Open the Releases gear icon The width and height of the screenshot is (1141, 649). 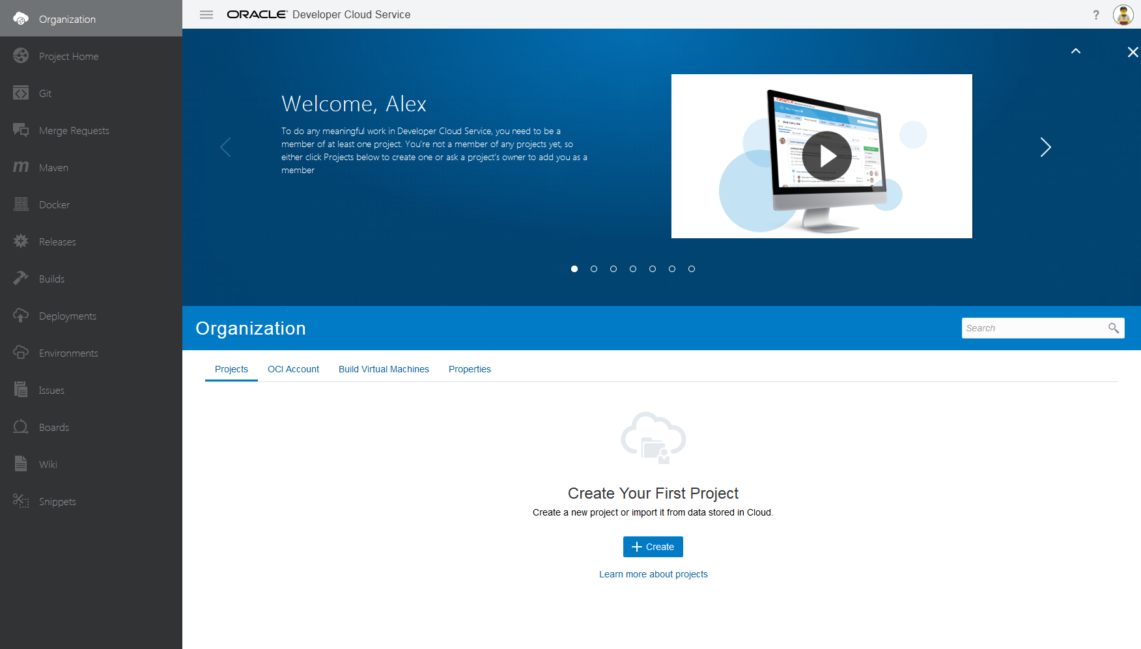21,242
